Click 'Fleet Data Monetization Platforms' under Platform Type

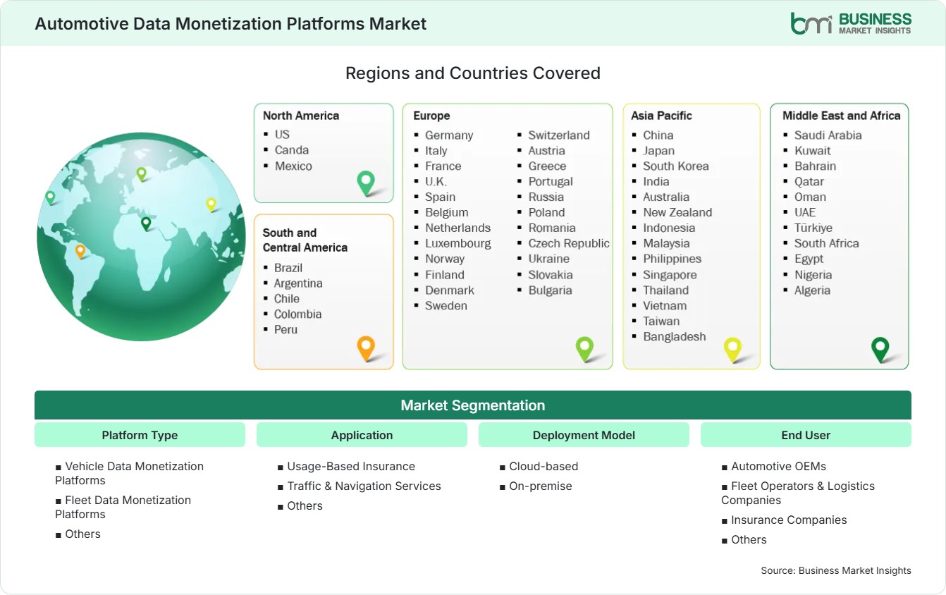coord(123,508)
